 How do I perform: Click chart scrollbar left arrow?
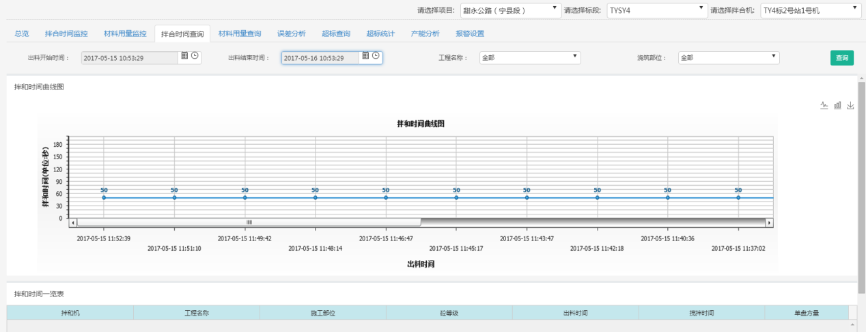click(74, 223)
